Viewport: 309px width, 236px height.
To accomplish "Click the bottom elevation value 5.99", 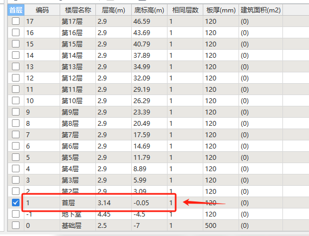I will tap(140, 180).
